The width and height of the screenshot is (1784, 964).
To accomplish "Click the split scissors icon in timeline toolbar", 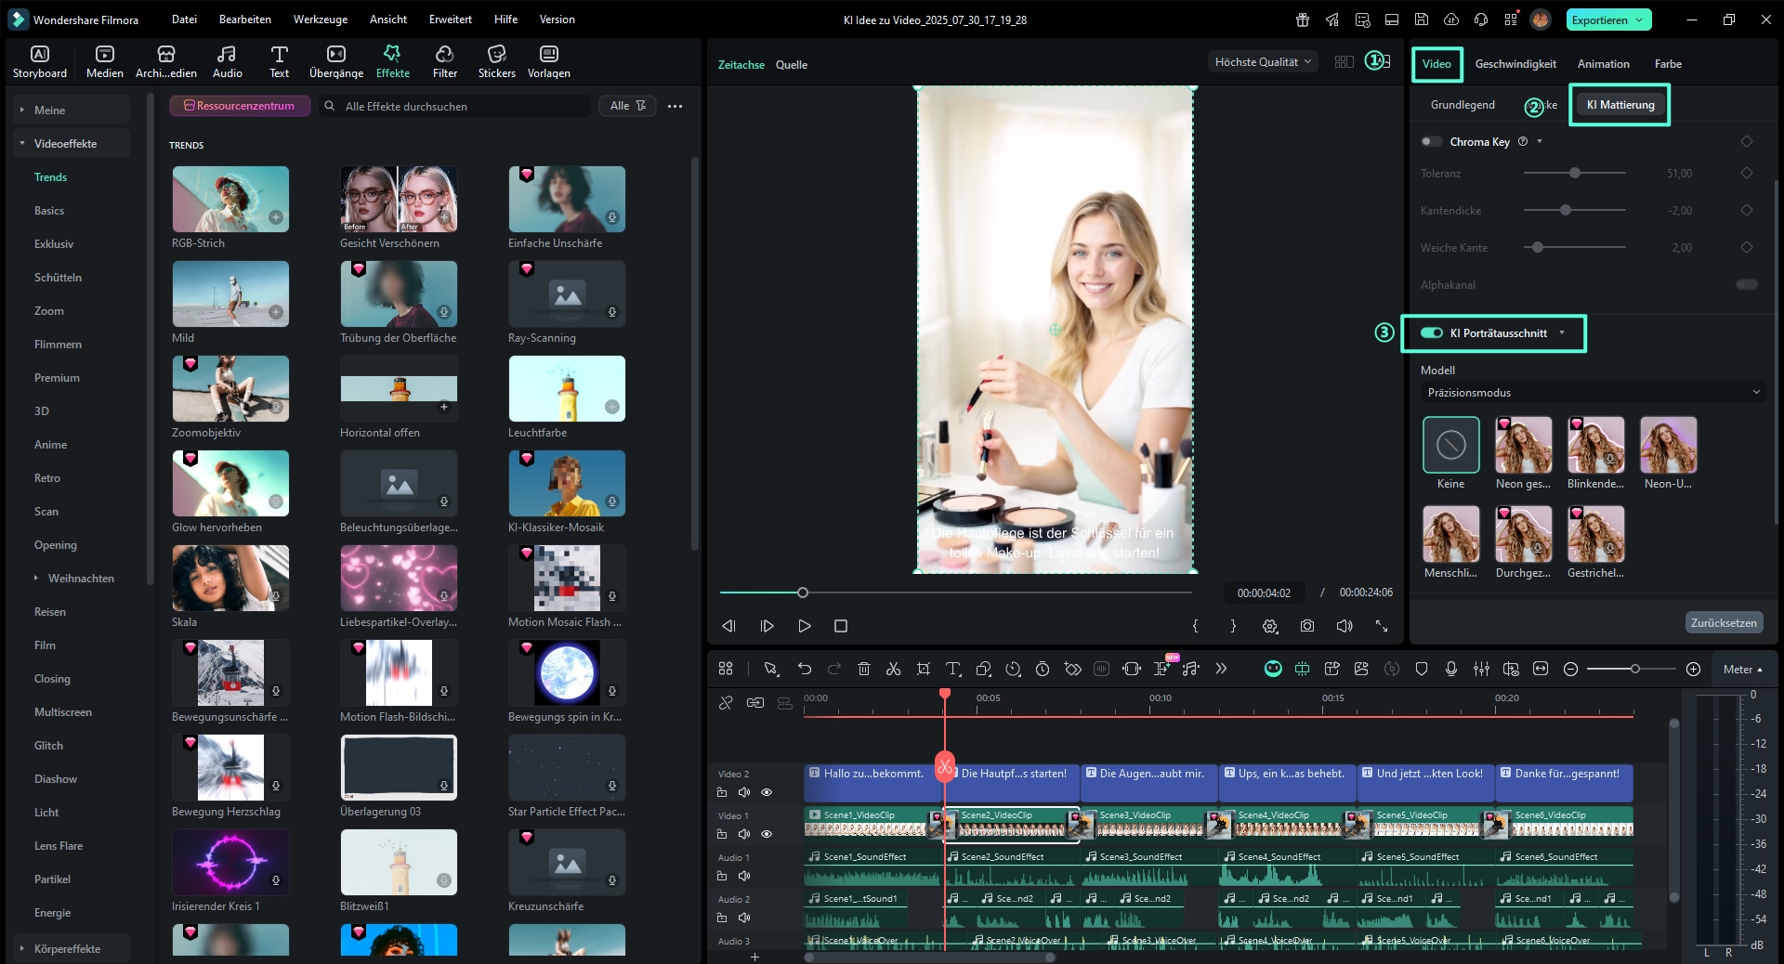I will tap(893, 669).
